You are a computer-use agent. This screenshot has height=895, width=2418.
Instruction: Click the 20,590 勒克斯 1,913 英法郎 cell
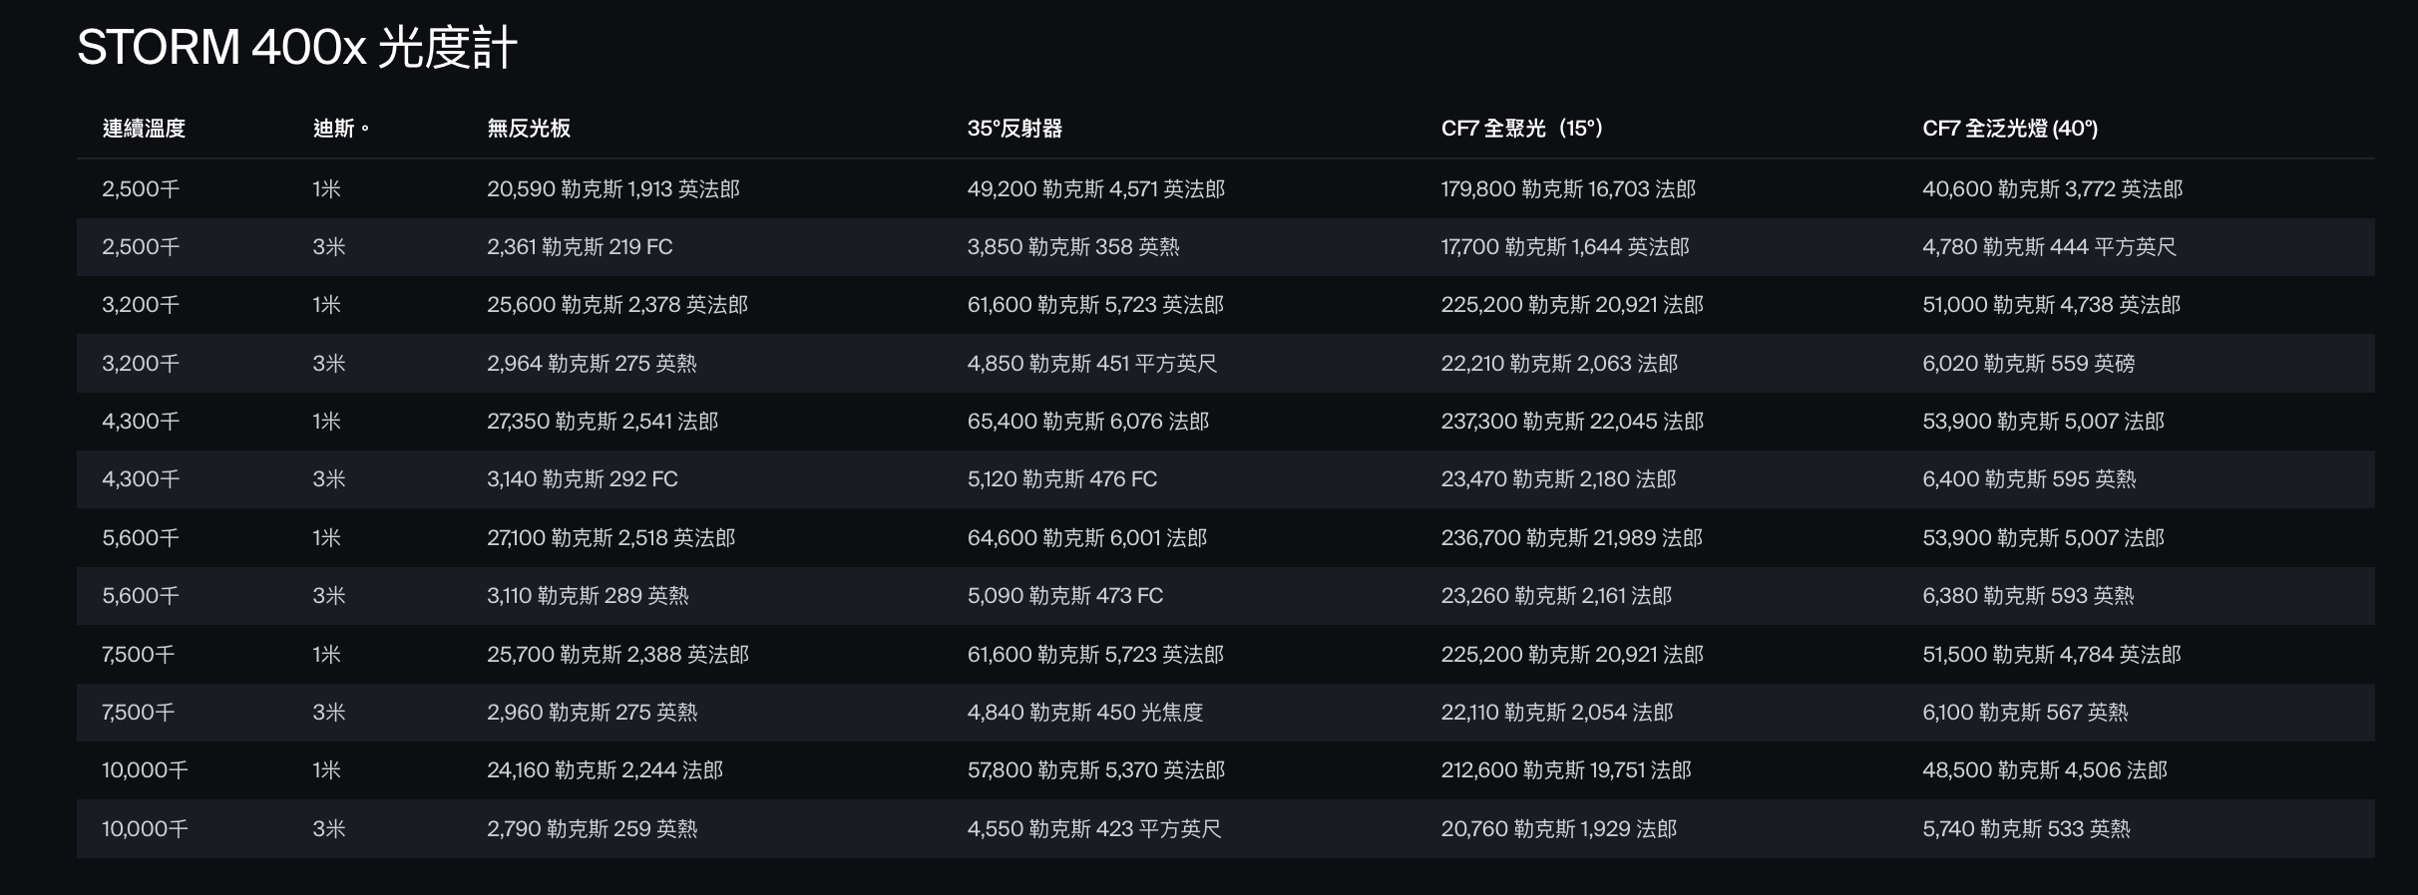[x=613, y=189]
